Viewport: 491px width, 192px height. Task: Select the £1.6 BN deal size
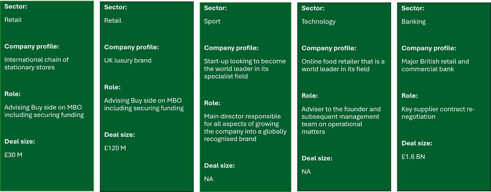coord(413,157)
